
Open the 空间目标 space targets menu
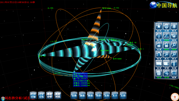point(33,95)
